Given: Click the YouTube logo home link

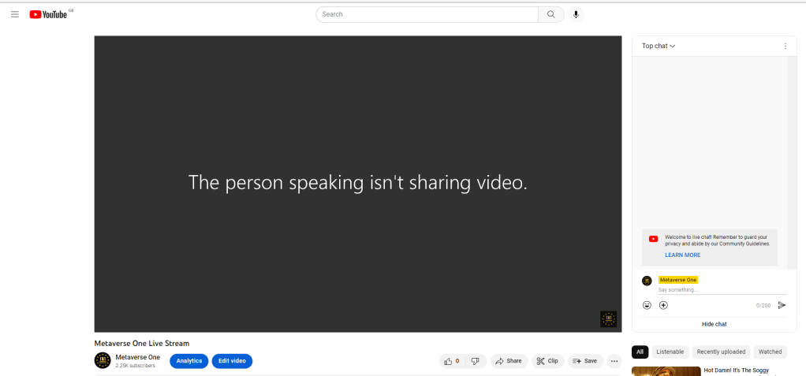Looking at the screenshot, I should coord(49,14).
